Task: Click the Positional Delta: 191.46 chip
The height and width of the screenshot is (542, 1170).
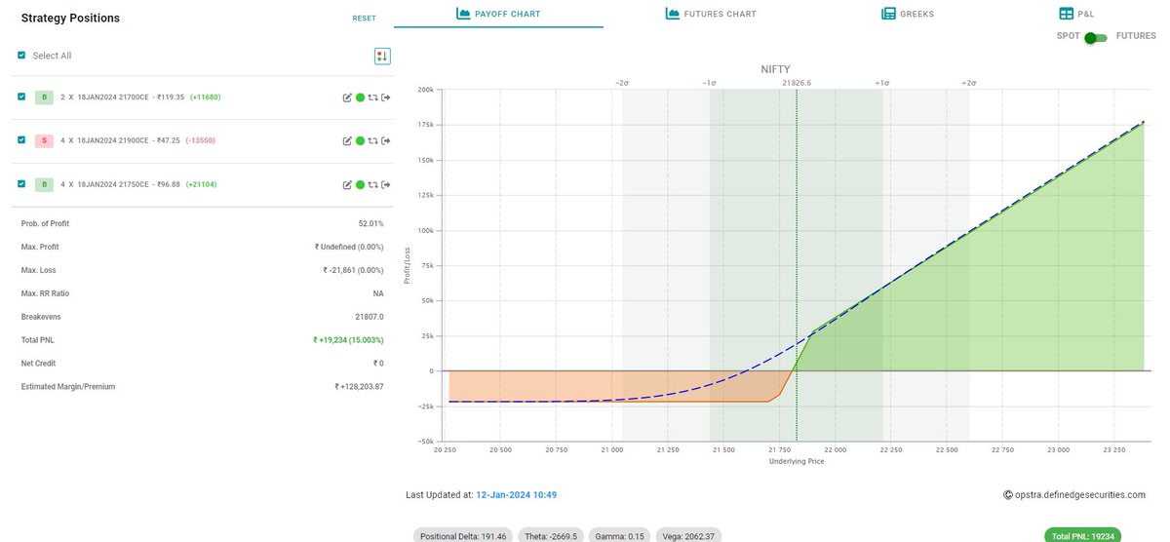Action: click(463, 535)
